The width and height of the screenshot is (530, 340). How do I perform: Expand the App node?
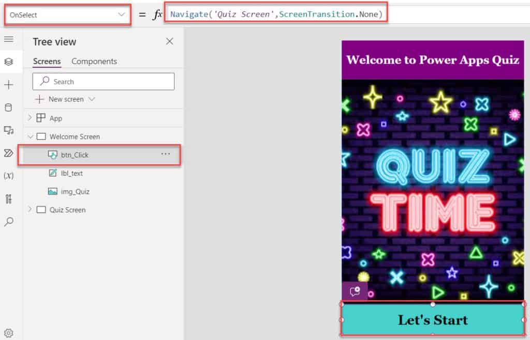click(30, 118)
